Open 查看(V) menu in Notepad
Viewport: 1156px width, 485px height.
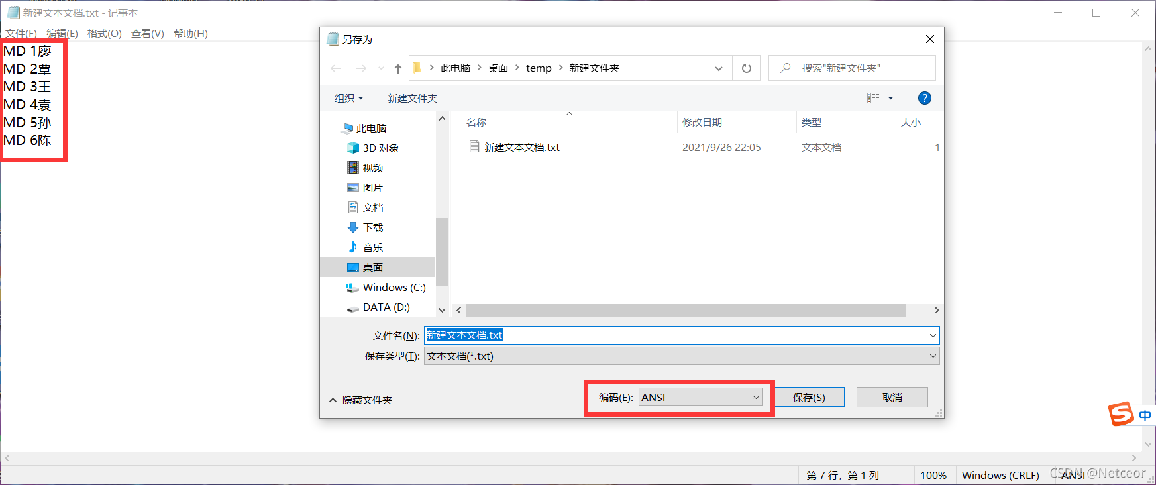coord(148,33)
